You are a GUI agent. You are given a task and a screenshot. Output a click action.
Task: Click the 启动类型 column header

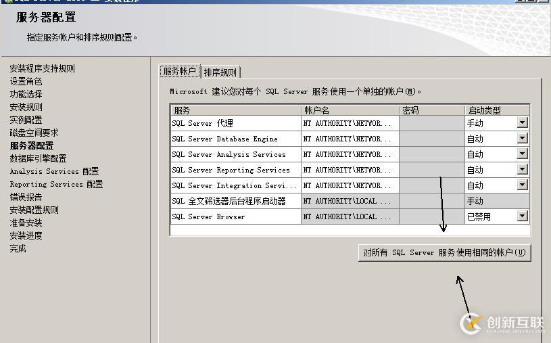click(x=497, y=110)
